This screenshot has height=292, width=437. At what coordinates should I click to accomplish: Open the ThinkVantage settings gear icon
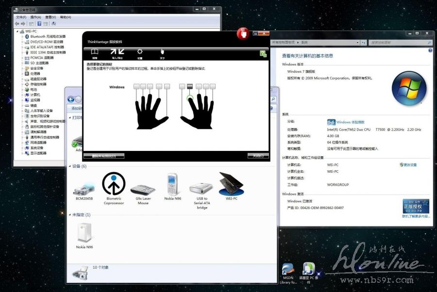click(x=140, y=52)
